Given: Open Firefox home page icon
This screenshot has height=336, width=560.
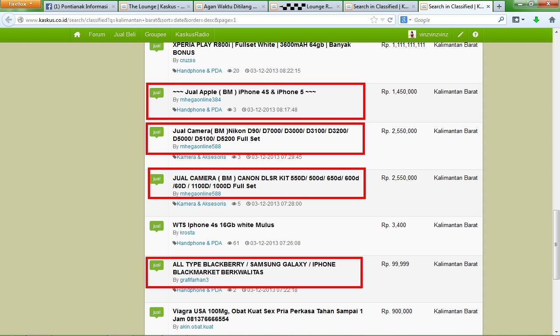Looking at the screenshot, I should coord(553,20).
